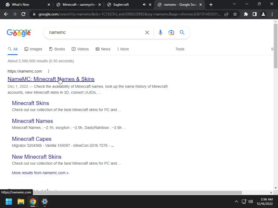Image resolution: width=278 pixels, height=208 pixels.
Task: Open the Windows Start menu
Action: pos(9,201)
